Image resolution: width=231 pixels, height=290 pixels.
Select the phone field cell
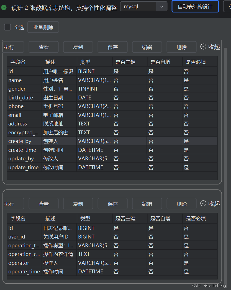coord(24,106)
